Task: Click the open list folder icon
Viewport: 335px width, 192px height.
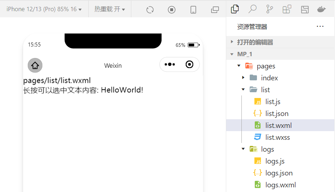Action: click(x=253, y=90)
